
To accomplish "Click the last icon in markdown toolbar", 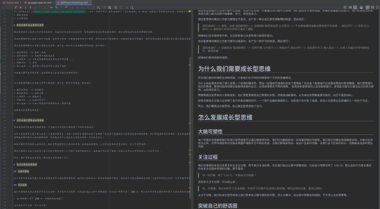I will pos(132,7).
